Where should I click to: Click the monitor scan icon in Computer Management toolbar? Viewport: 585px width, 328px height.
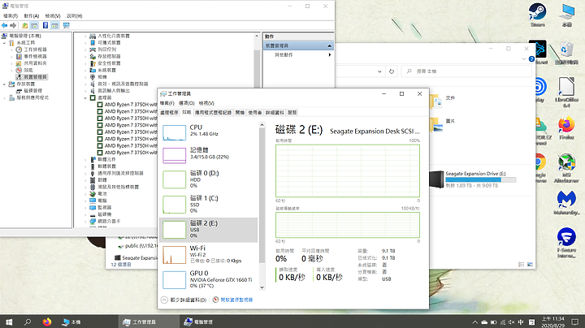point(66,25)
